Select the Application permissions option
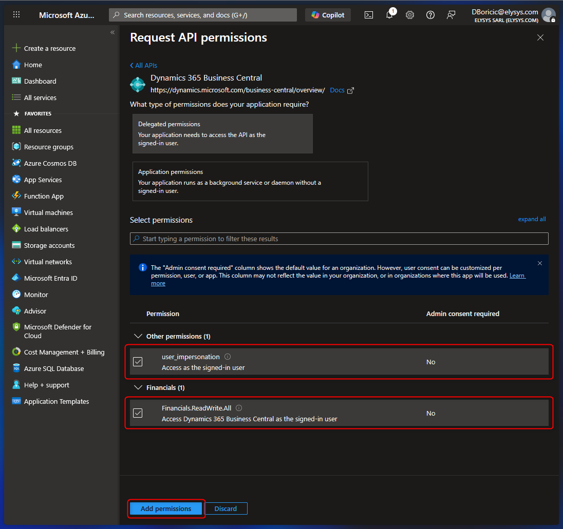This screenshot has height=529, width=563. coord(250,181)
